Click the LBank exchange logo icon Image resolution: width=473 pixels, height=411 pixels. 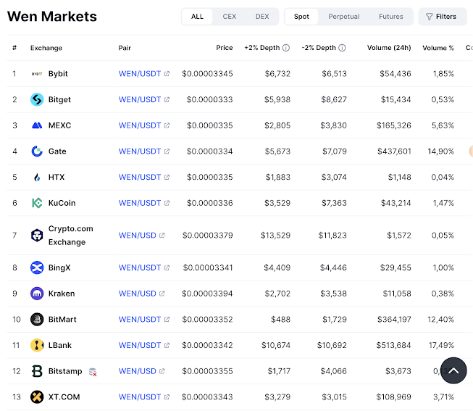(37, 345)
